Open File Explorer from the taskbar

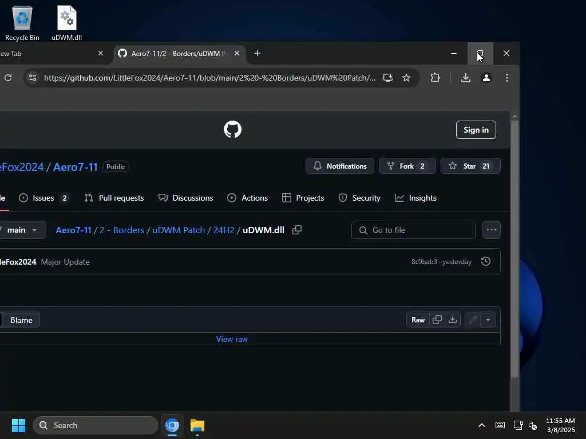point(197,425)
